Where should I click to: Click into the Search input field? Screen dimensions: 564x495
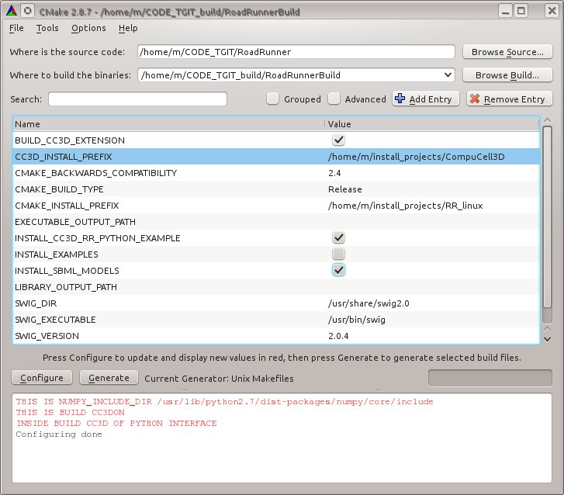[137, 99]
